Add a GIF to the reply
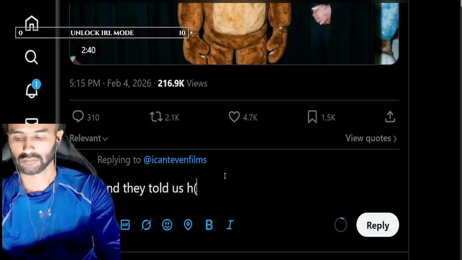462x260 pixels. pos(125,225)
